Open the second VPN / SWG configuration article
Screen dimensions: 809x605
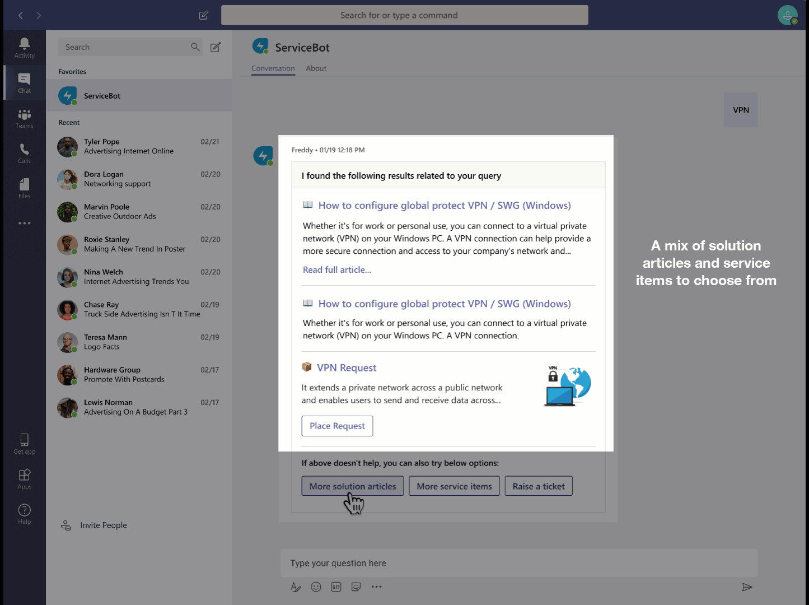point(445,304)
